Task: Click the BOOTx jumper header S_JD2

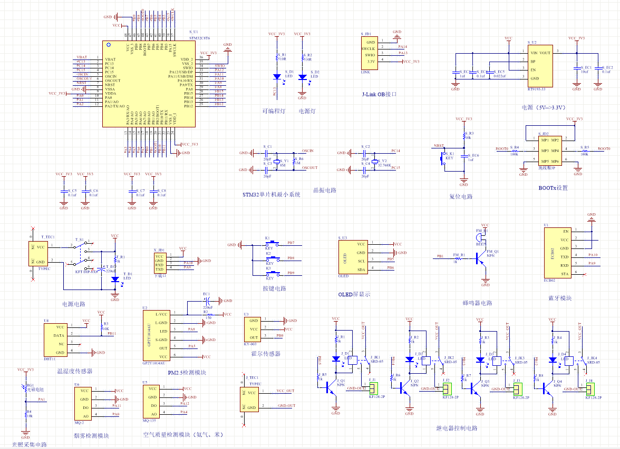Action: click(x=550, y=151)
